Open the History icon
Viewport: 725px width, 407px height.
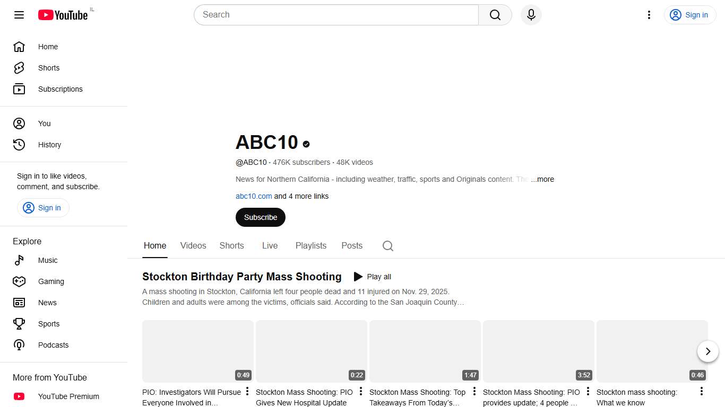coord(19,145)
